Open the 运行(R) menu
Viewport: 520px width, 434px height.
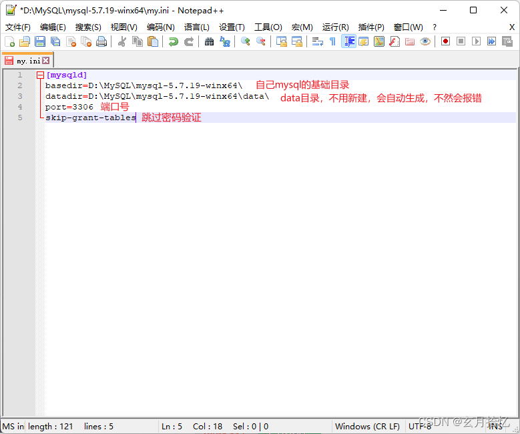coord(336,27)
